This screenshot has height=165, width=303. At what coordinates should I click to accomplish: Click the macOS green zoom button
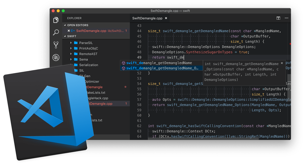point(63,11)
